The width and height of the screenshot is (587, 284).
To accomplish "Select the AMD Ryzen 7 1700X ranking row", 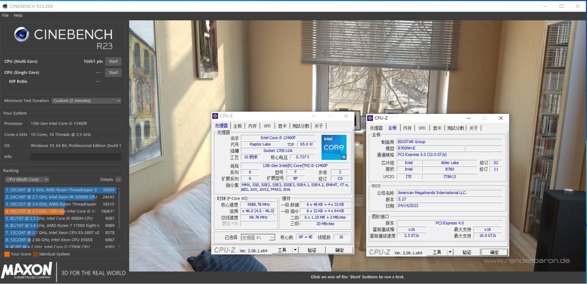I will [60, 226].
